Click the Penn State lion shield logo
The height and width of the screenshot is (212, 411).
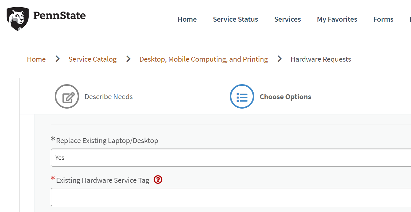tap(17, 18)
